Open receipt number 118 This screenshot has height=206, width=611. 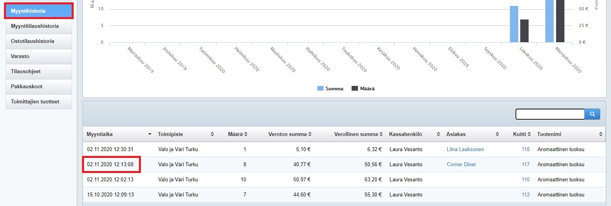click(525, 150)
